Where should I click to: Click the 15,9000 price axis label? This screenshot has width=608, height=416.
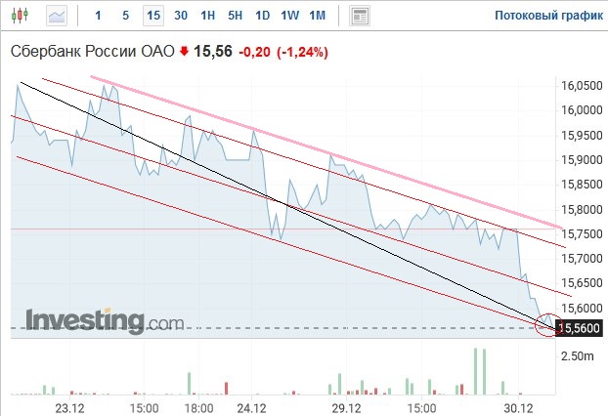[x=582, y=159]
